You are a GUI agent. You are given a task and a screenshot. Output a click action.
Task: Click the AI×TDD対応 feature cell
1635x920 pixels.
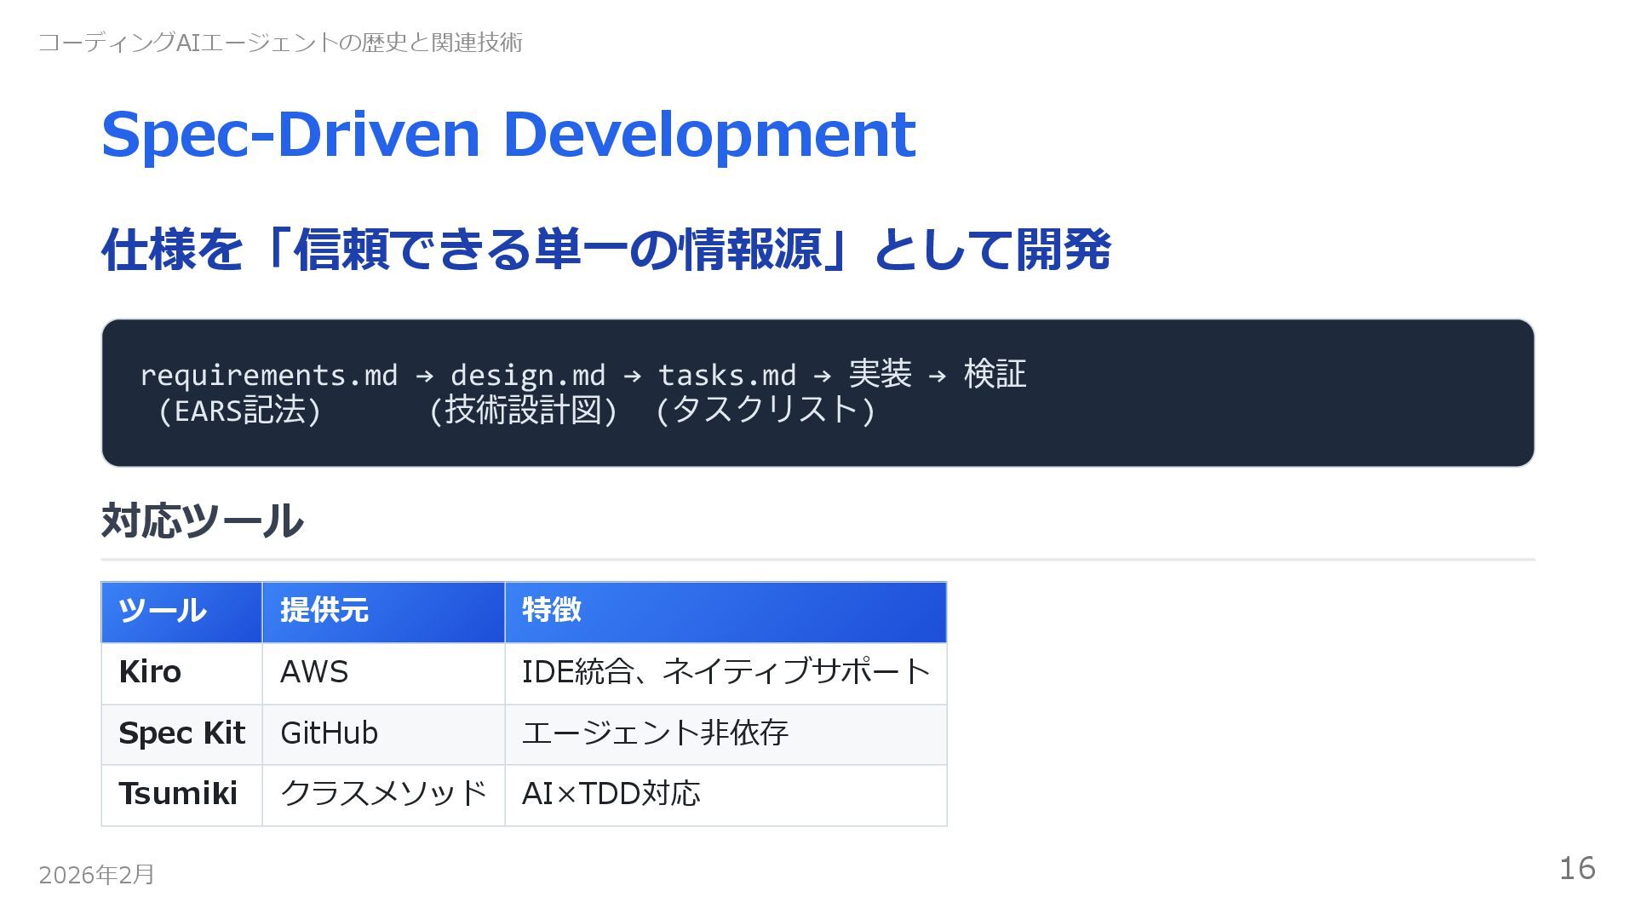611,794
